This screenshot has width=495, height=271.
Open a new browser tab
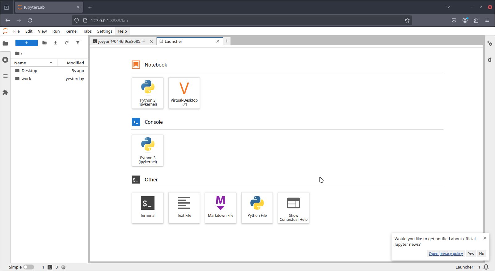point(90,7)
